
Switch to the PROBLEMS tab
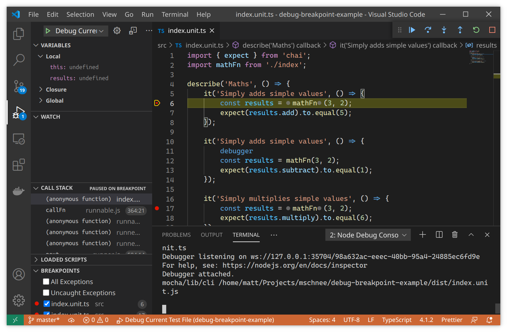click(x=176, y=235)
